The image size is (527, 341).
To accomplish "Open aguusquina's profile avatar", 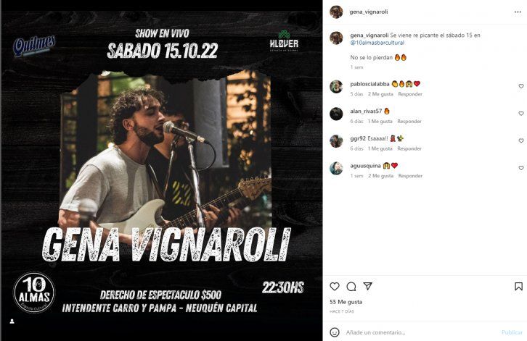I will pos(336,168).
